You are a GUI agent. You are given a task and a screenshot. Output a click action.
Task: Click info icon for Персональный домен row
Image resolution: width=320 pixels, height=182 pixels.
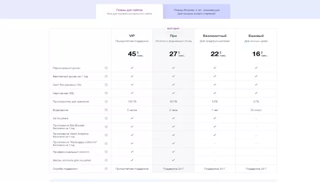click(x=106, y=68)
